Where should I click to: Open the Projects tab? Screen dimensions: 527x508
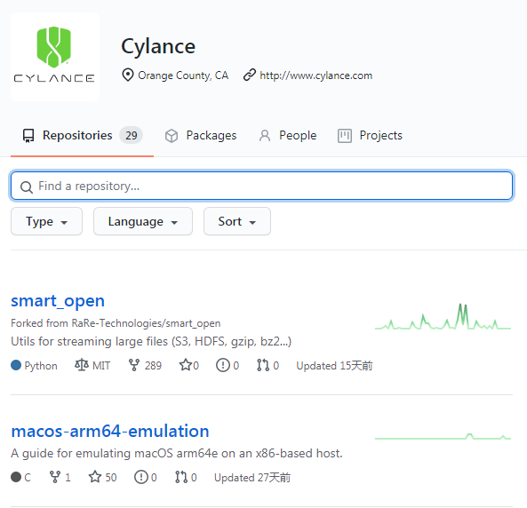pos(370,136)
